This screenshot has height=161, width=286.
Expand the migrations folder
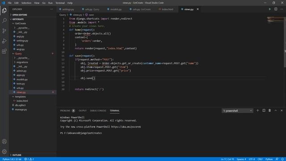(22, 62)
